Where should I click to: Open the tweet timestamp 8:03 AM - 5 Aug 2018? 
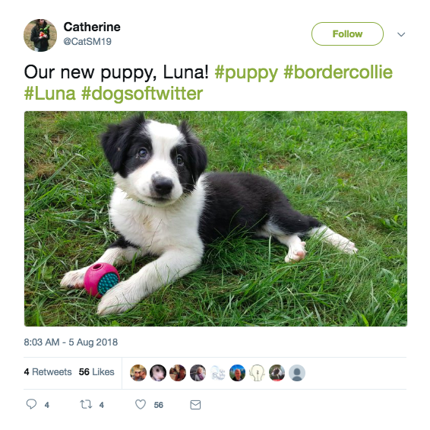tap(71, 342)
